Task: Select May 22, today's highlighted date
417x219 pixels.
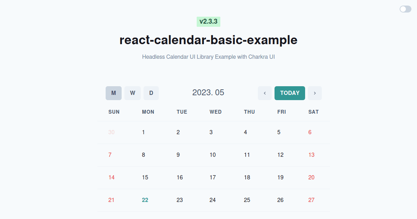Action: click(145, 200)
